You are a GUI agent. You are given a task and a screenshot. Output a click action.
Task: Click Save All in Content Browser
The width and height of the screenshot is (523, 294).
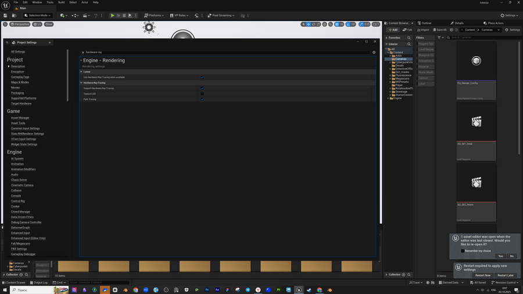point(440,30)
